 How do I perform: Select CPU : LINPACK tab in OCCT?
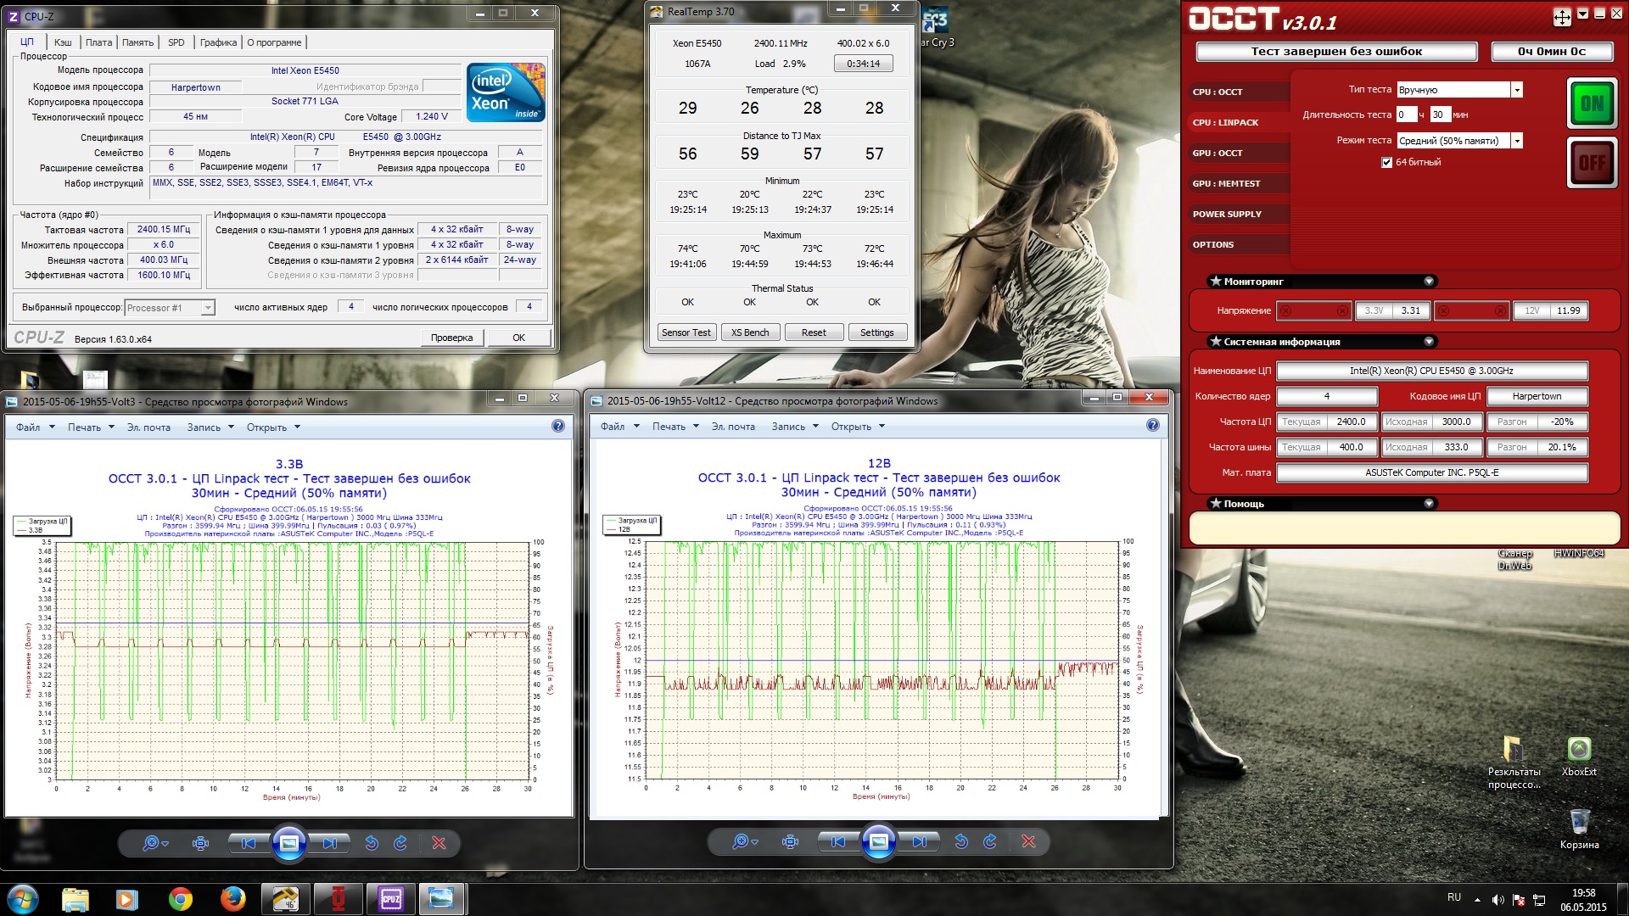(1225, 123)
